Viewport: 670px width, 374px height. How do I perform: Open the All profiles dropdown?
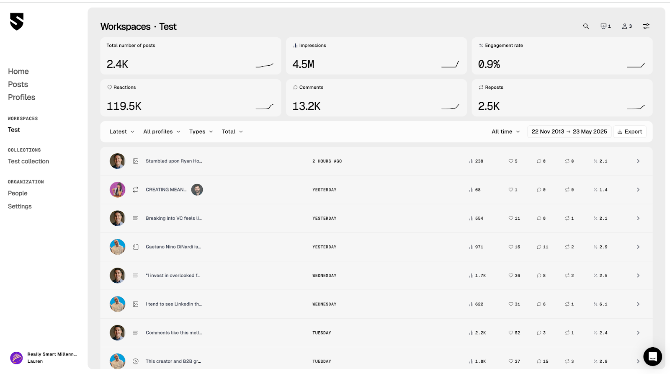click(x=162, y=132)
